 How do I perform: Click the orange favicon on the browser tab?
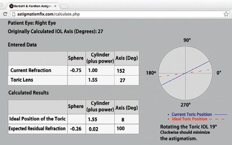click(11, 6)
